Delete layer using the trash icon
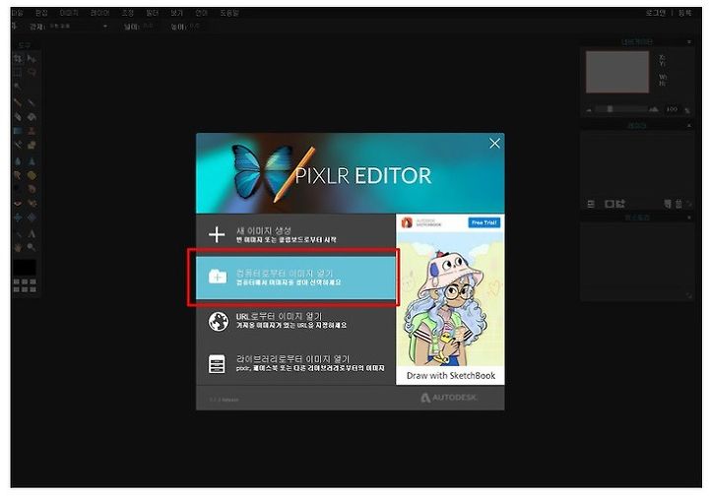Image resolution: width=709 pixels, height=499 pixels. [x=678, y=204]
